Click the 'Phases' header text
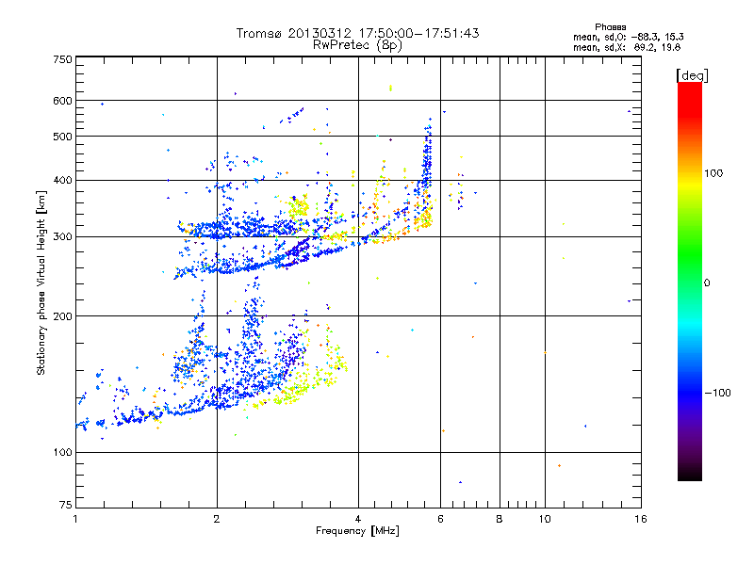Viewport: 754px width, 565px height. [x=610, y=27]
